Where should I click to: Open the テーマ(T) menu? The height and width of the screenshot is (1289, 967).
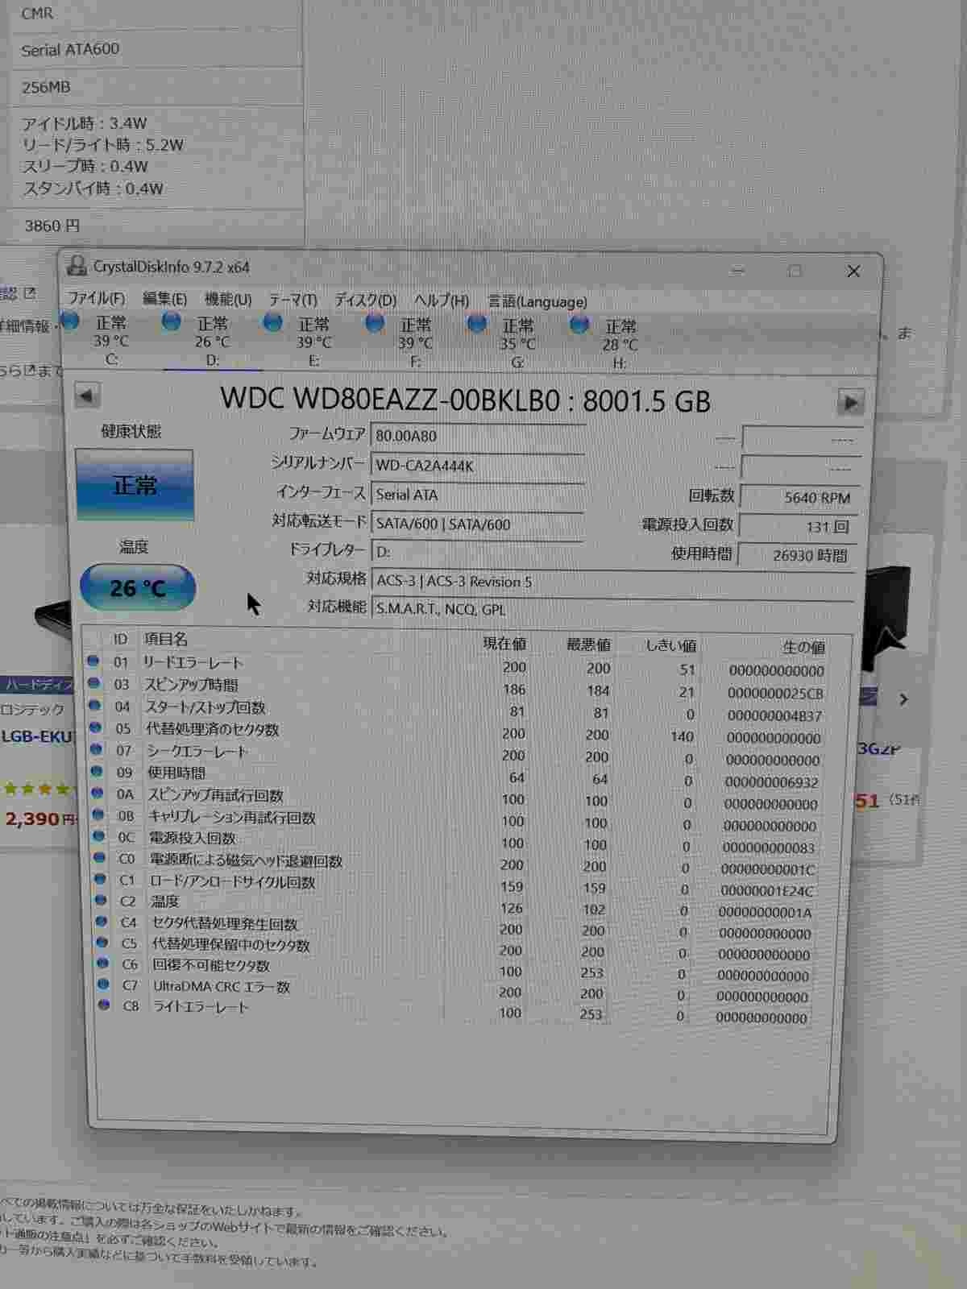tap(293, 300)
